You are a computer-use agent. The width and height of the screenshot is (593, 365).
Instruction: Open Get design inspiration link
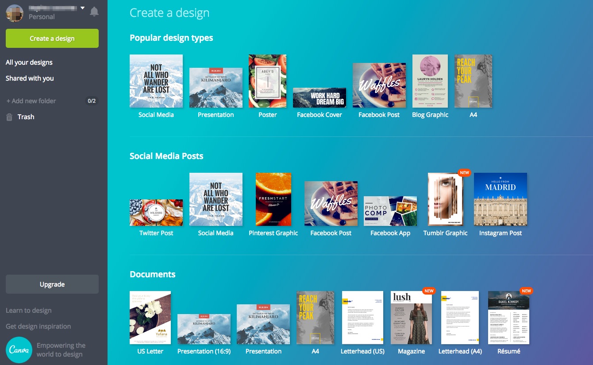pyautogui.click(x=39, y=326)
